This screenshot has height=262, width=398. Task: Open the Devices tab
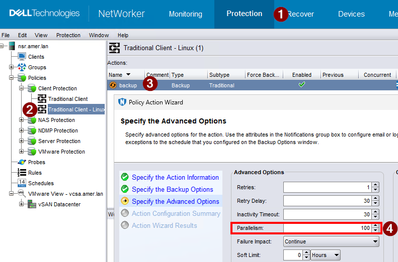click(x=351, y=14)
